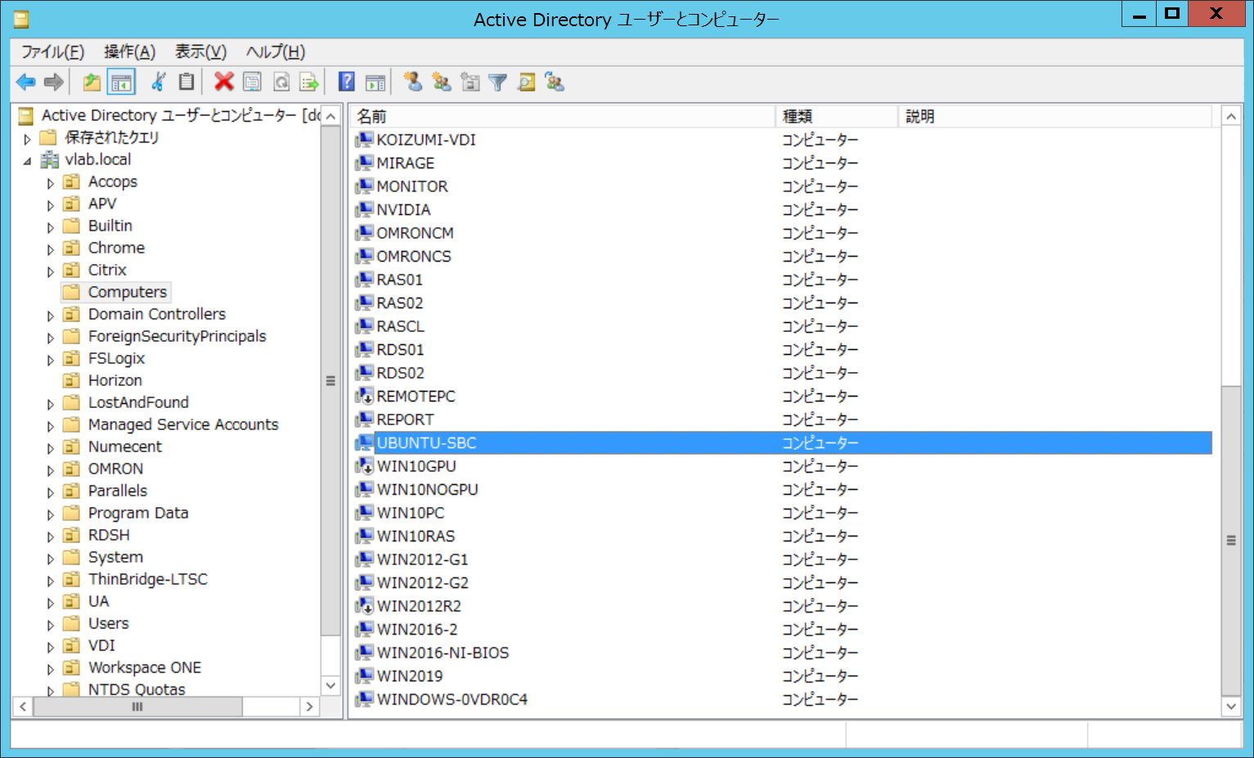Open the Export List icon
This screenshot has width=1254, height=758.
[309, 82]
